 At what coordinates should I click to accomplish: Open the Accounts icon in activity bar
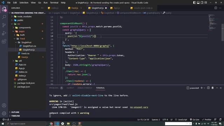[x=4, y=105]
